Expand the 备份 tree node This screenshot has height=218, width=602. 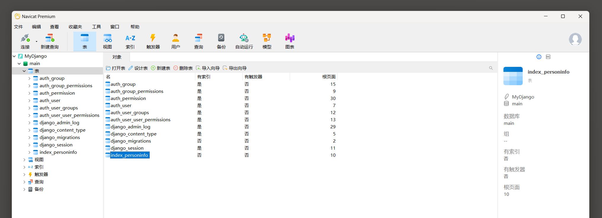tap(24, 189)
